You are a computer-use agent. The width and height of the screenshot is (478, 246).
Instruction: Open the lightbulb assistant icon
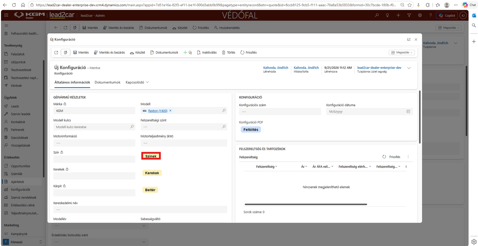tap(387, 15)
